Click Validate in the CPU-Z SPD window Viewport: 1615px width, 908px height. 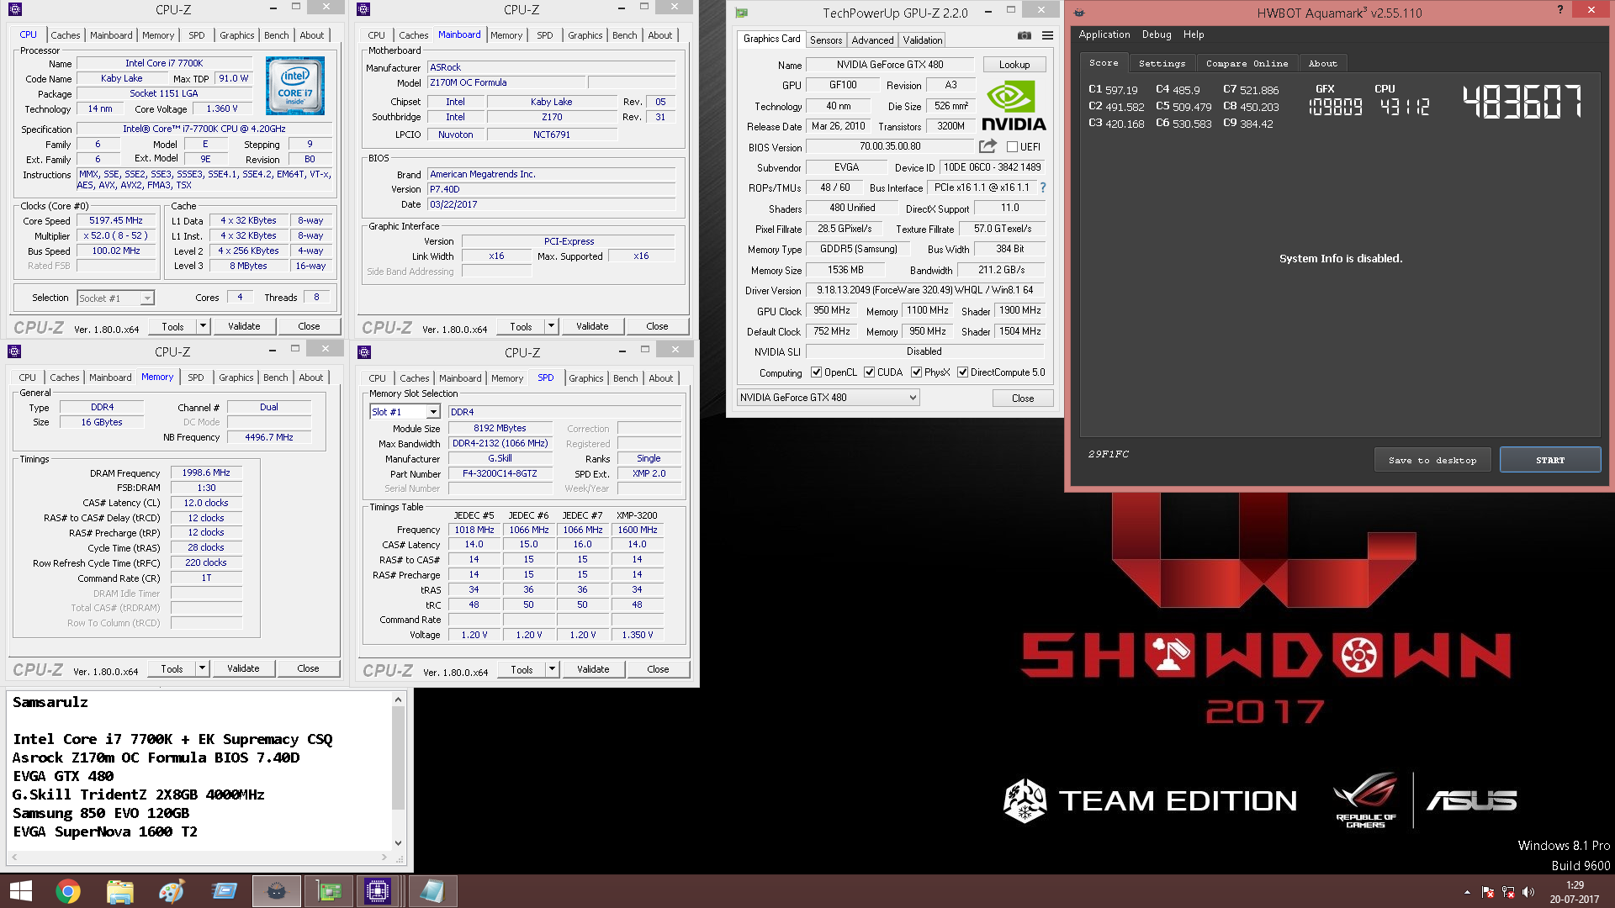593,669
